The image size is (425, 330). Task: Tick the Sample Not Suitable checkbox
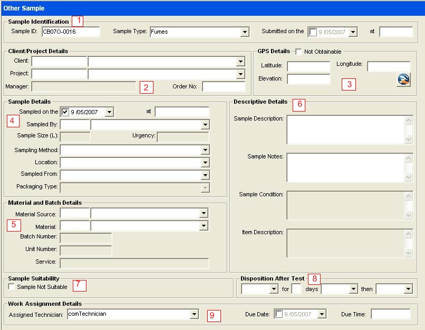click(x=12, y=287)
